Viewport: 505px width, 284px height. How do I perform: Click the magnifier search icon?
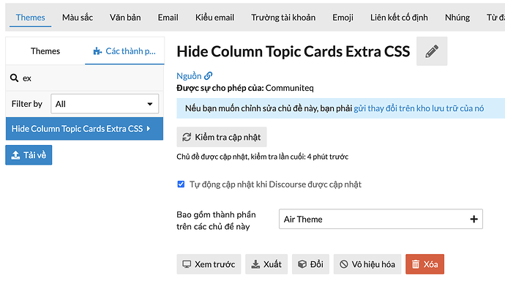tap(14, 78)
